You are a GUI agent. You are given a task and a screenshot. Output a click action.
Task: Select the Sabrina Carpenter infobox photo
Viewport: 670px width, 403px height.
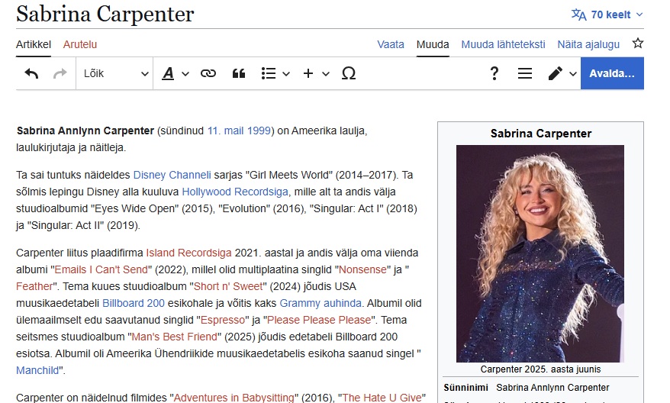[x=540, y=253]
